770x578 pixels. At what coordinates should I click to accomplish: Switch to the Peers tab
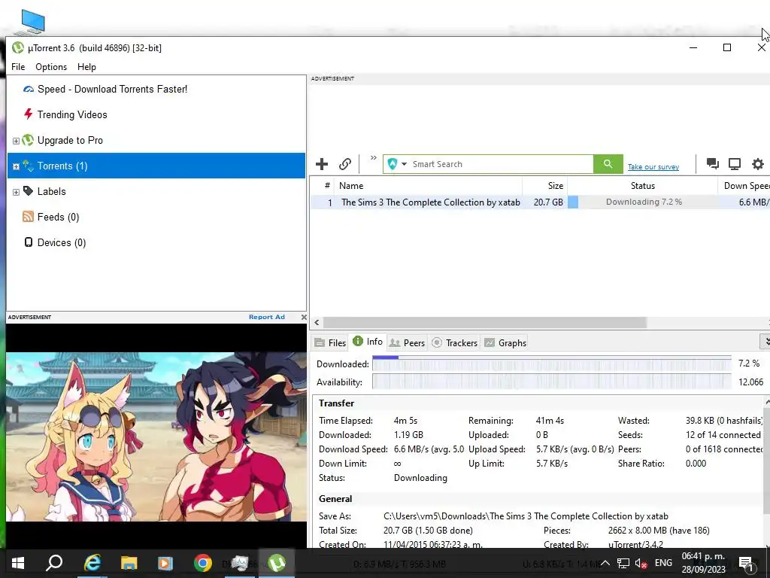point(407,342)
